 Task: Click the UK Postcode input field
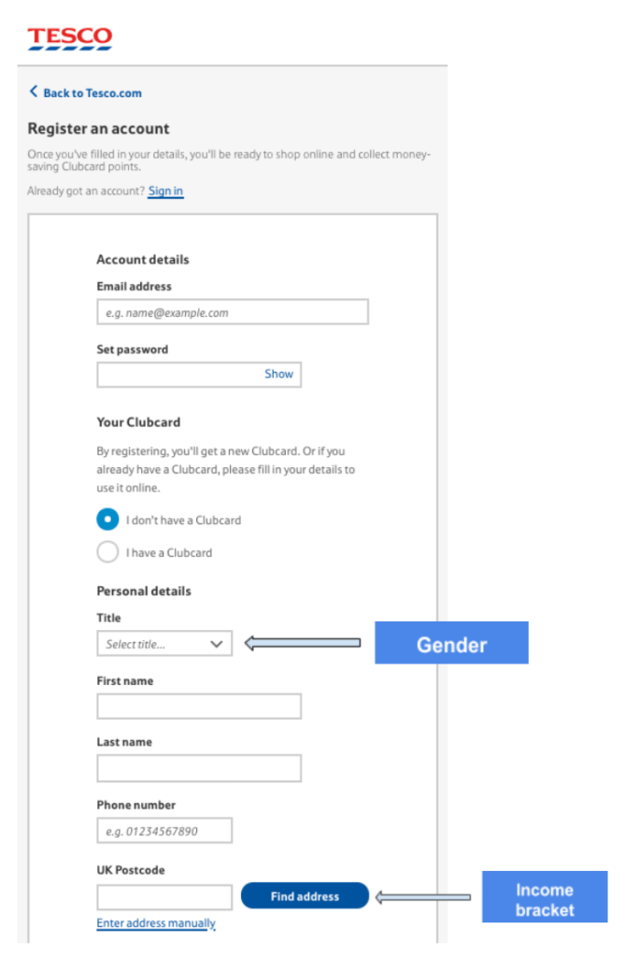point(164,896)
